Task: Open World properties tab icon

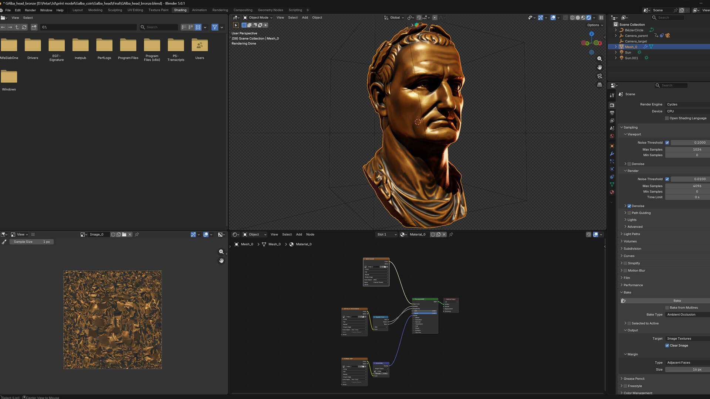Action: (x=612, y=136)
